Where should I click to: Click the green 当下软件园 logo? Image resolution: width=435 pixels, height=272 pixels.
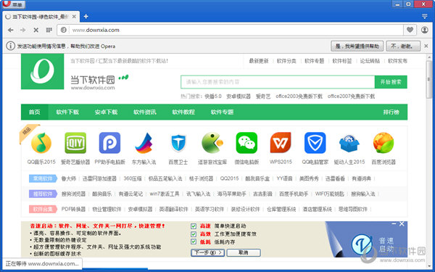click(43, 72)
